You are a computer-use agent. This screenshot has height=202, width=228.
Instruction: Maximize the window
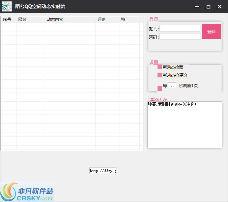(208, 6)
